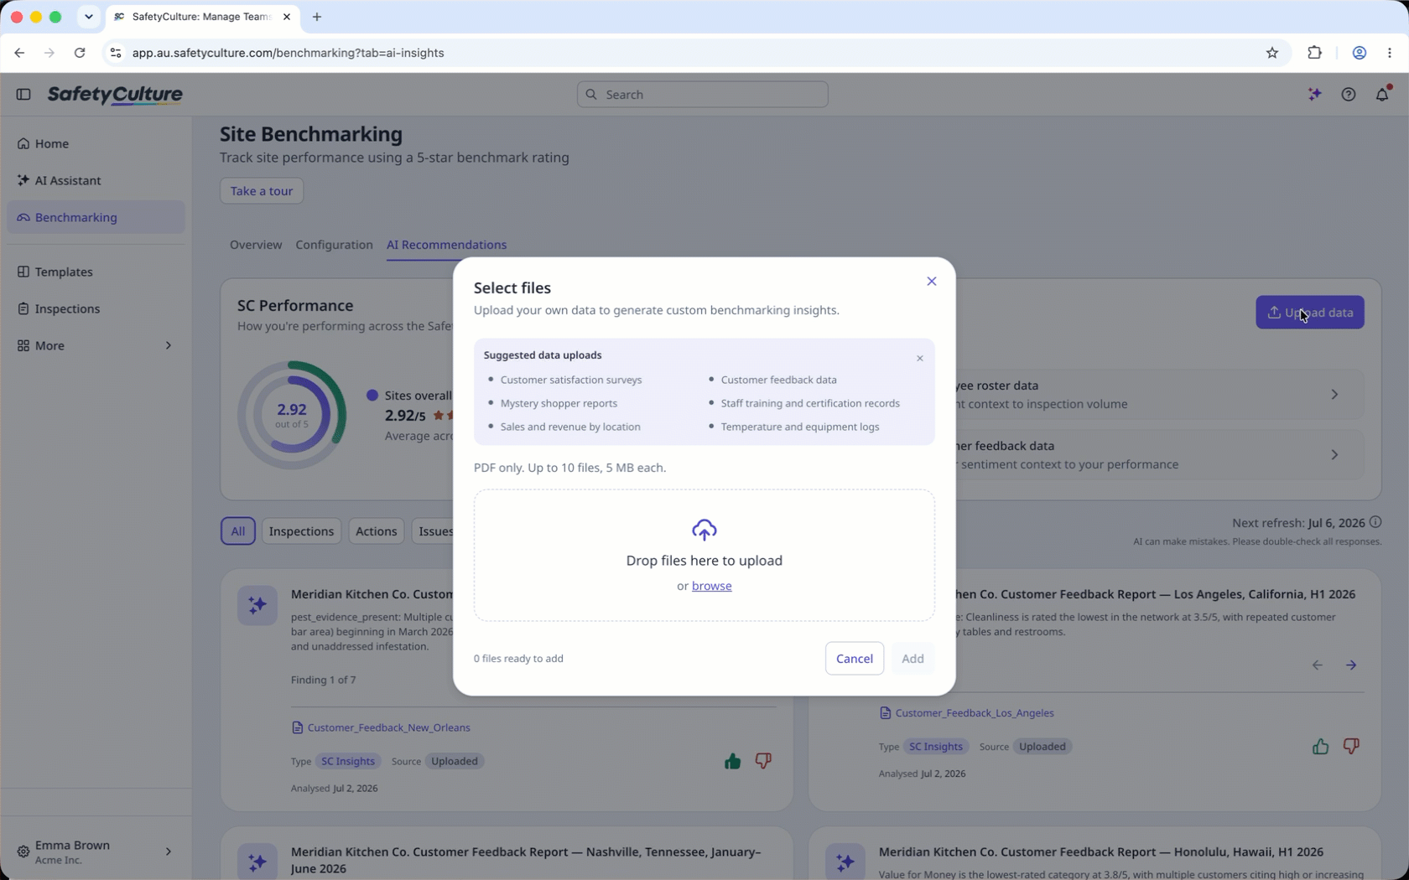
Task: Open Templates in the sidebar
Action: point(96,272)
